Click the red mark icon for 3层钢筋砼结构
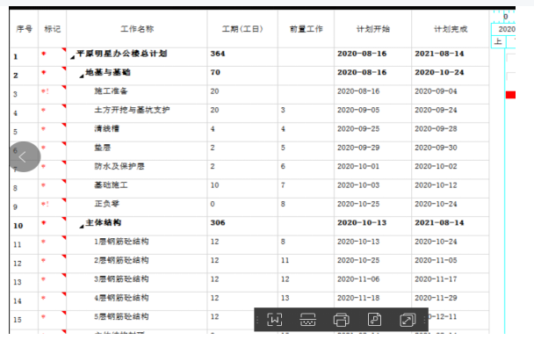Viewport: 534px width, 340px height. tap(44, 279)
